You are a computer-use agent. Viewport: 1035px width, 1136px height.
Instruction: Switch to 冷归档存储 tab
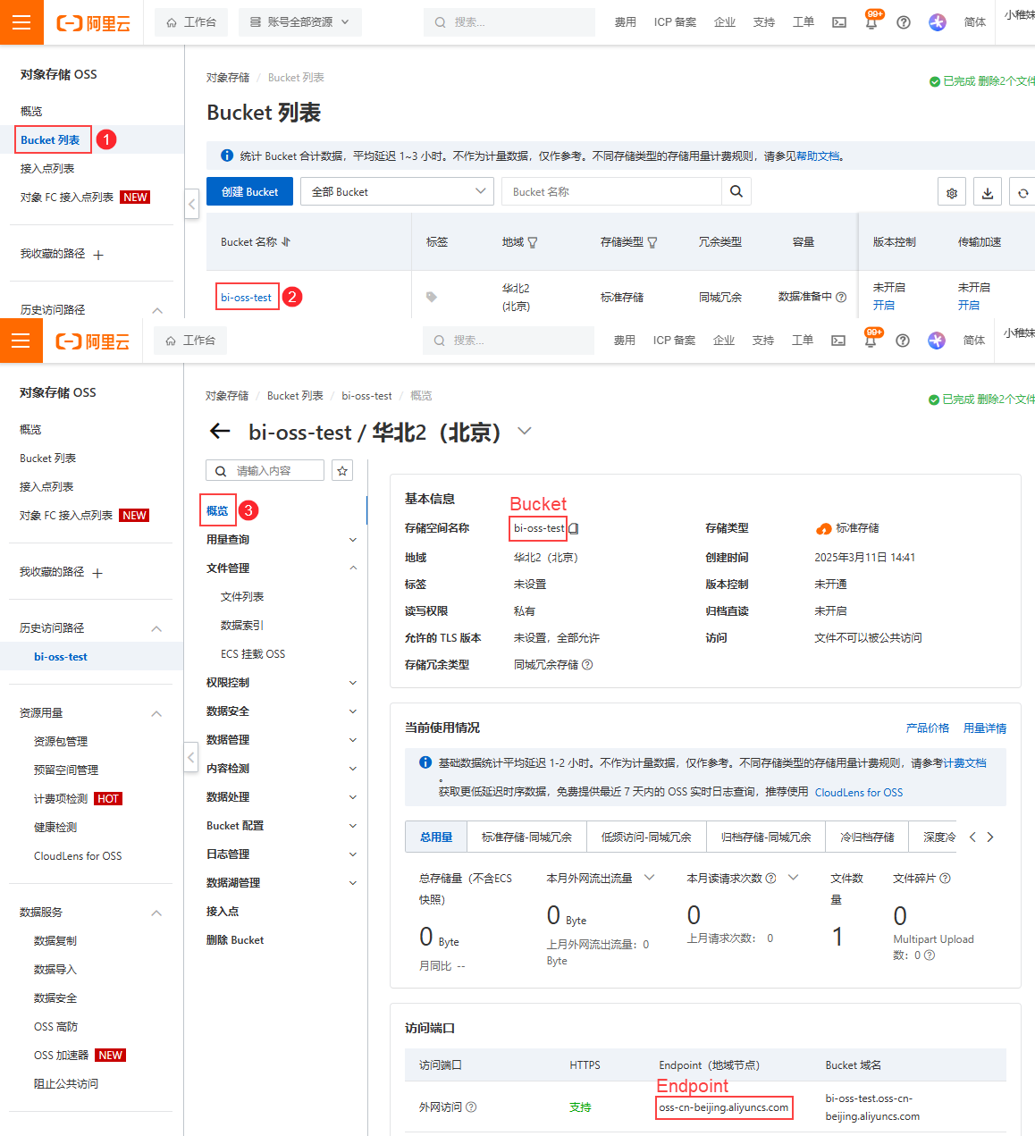867,837
